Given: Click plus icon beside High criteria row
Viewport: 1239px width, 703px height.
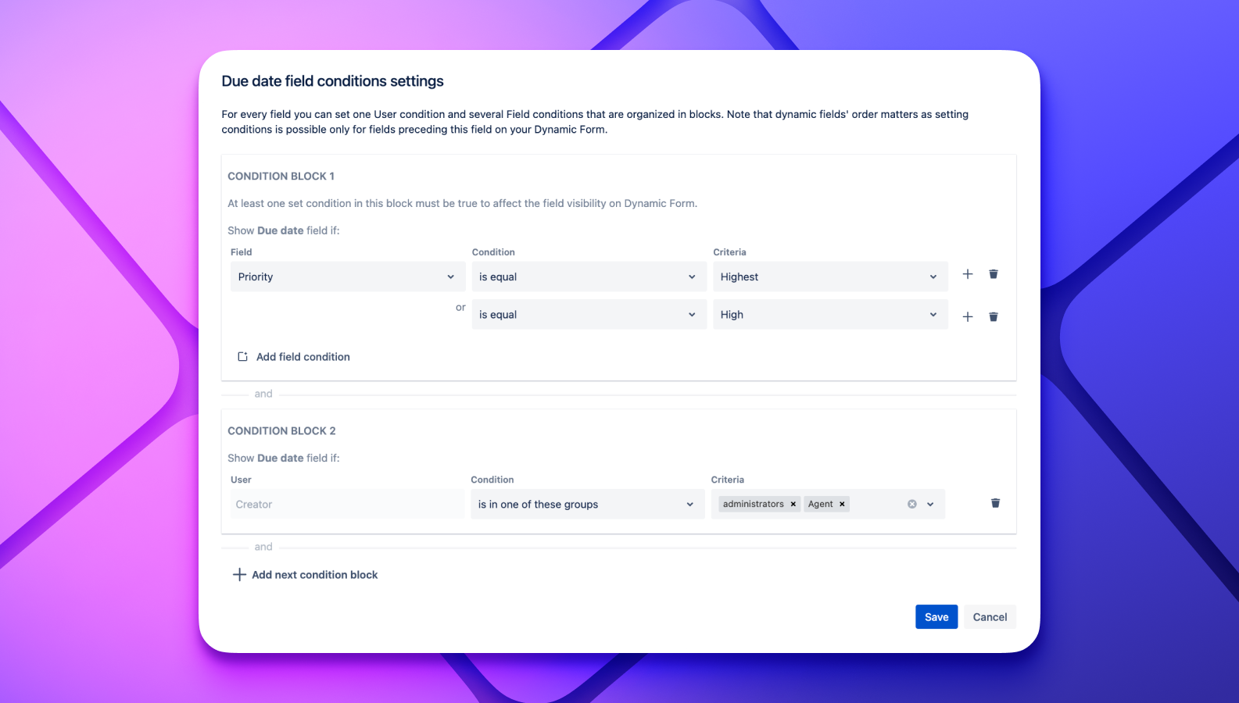Looking at the screenshot, I should (x=968, y=316).
